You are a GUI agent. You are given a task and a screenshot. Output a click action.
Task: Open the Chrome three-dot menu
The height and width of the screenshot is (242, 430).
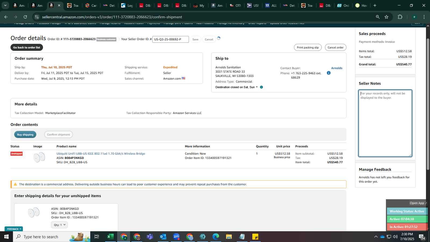pos(424,17)
